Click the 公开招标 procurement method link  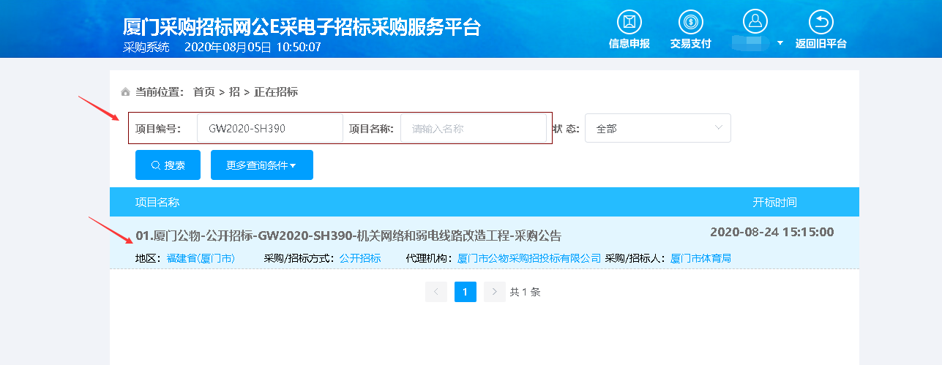[x=360, y=258]
